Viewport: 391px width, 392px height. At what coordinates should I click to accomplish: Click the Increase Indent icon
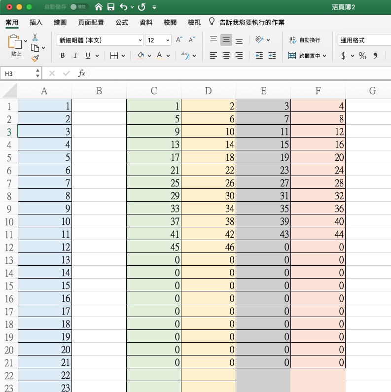coord(272,56)
